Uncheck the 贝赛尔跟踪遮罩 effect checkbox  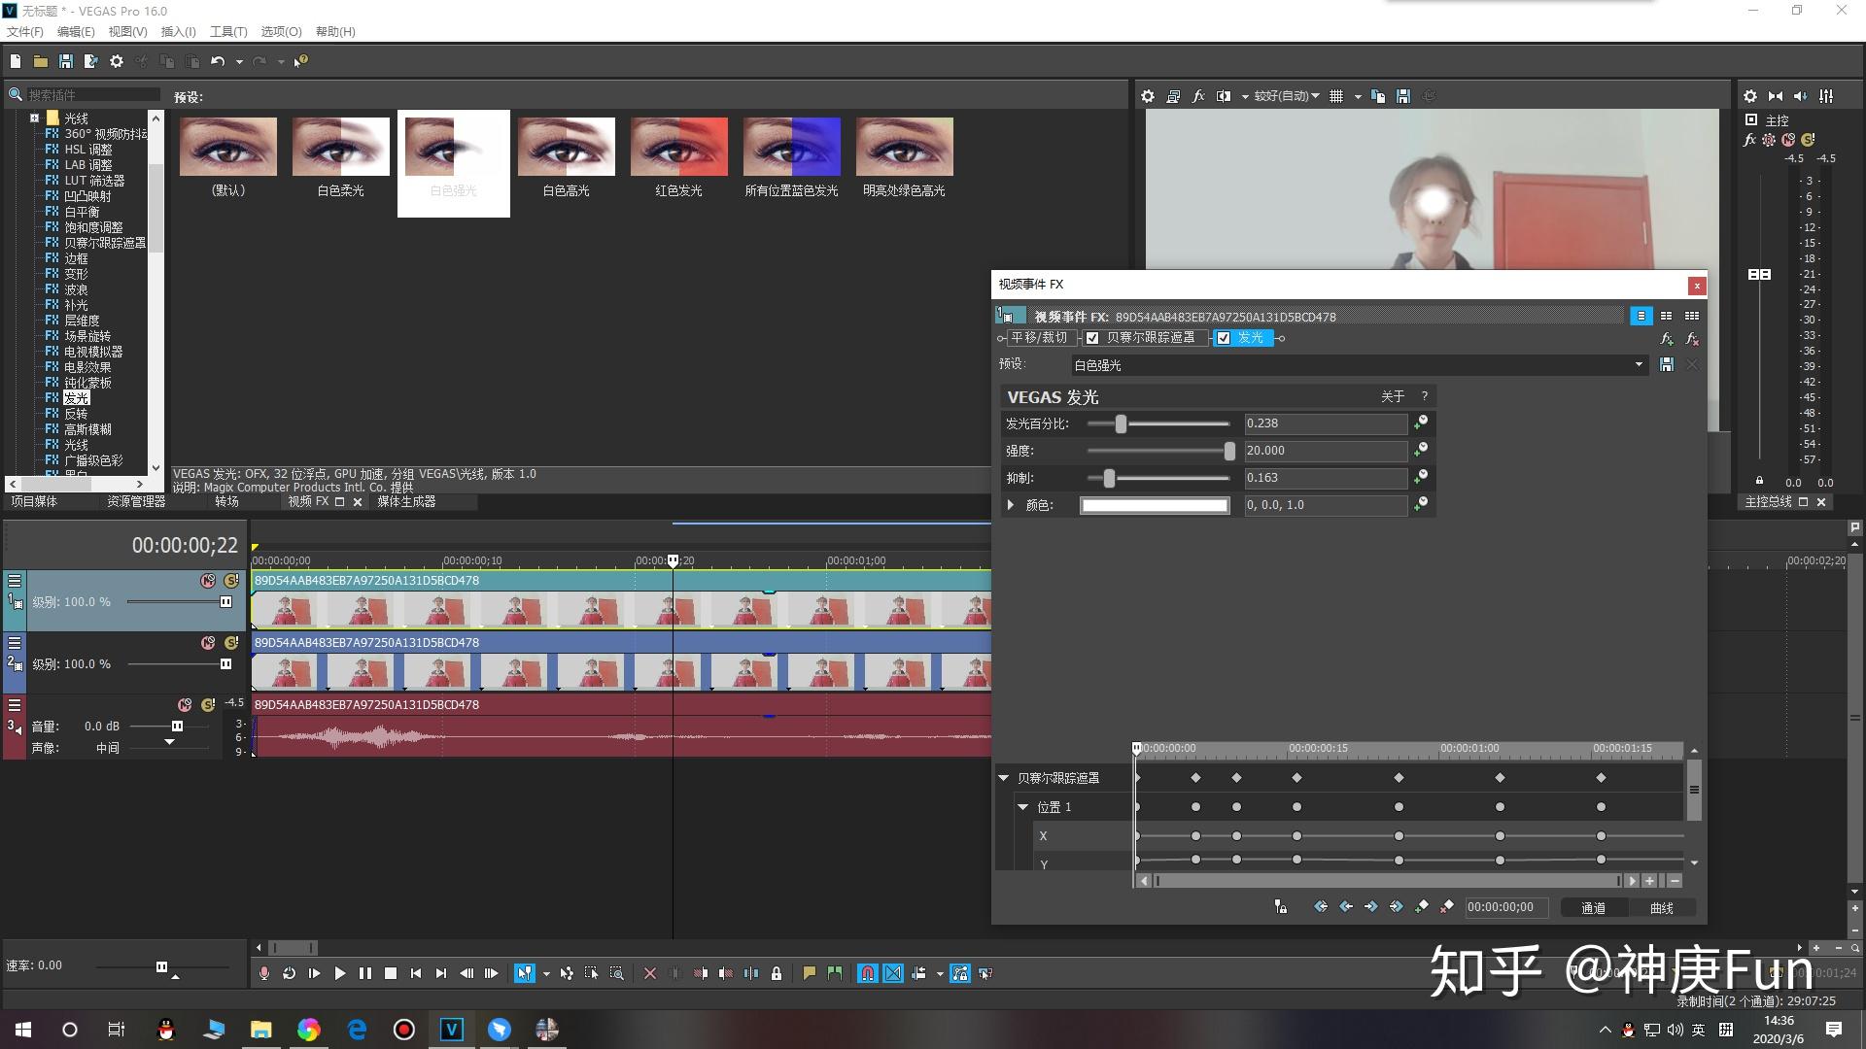click(x=1092, y=338)
